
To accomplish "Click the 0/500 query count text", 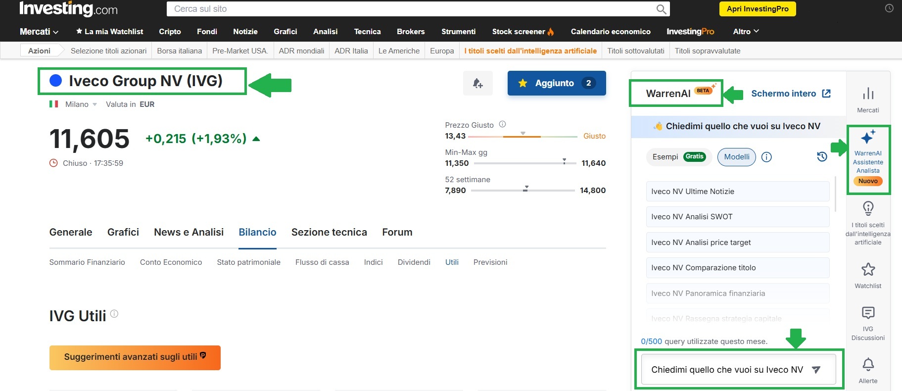I will (x=651, y=342).
